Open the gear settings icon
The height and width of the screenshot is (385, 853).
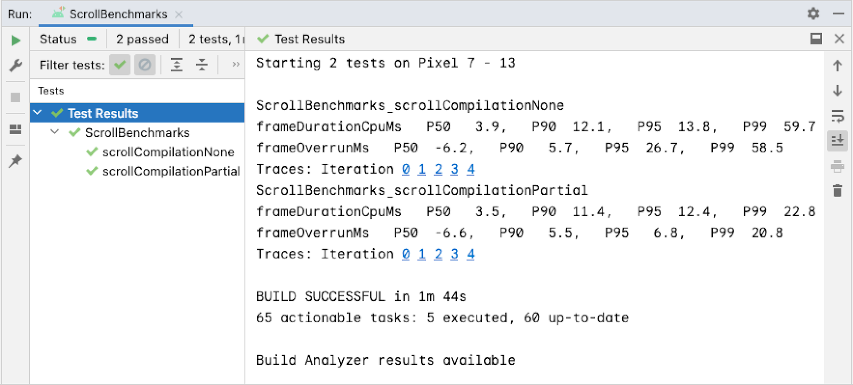point(813,13)
